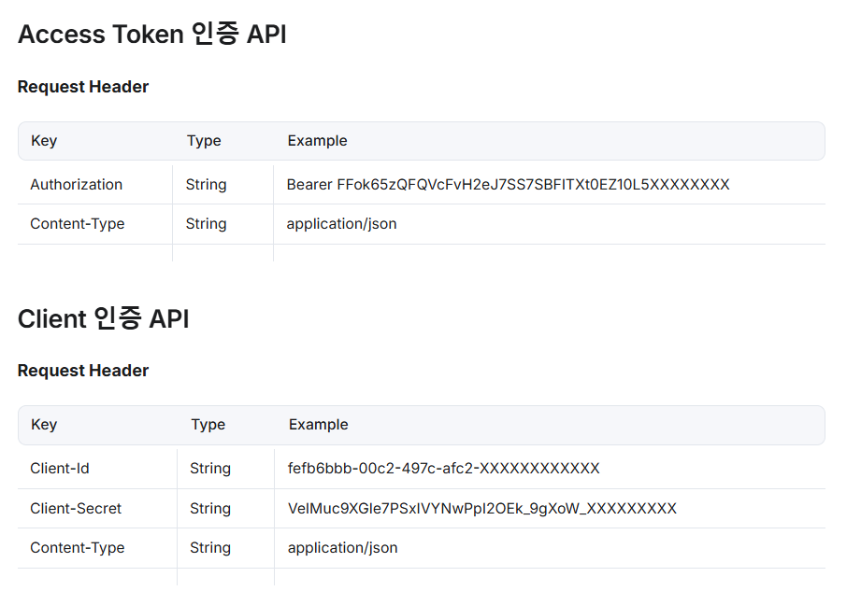
Task: Click application/json in the Access Token table
Action: (341, 224)
